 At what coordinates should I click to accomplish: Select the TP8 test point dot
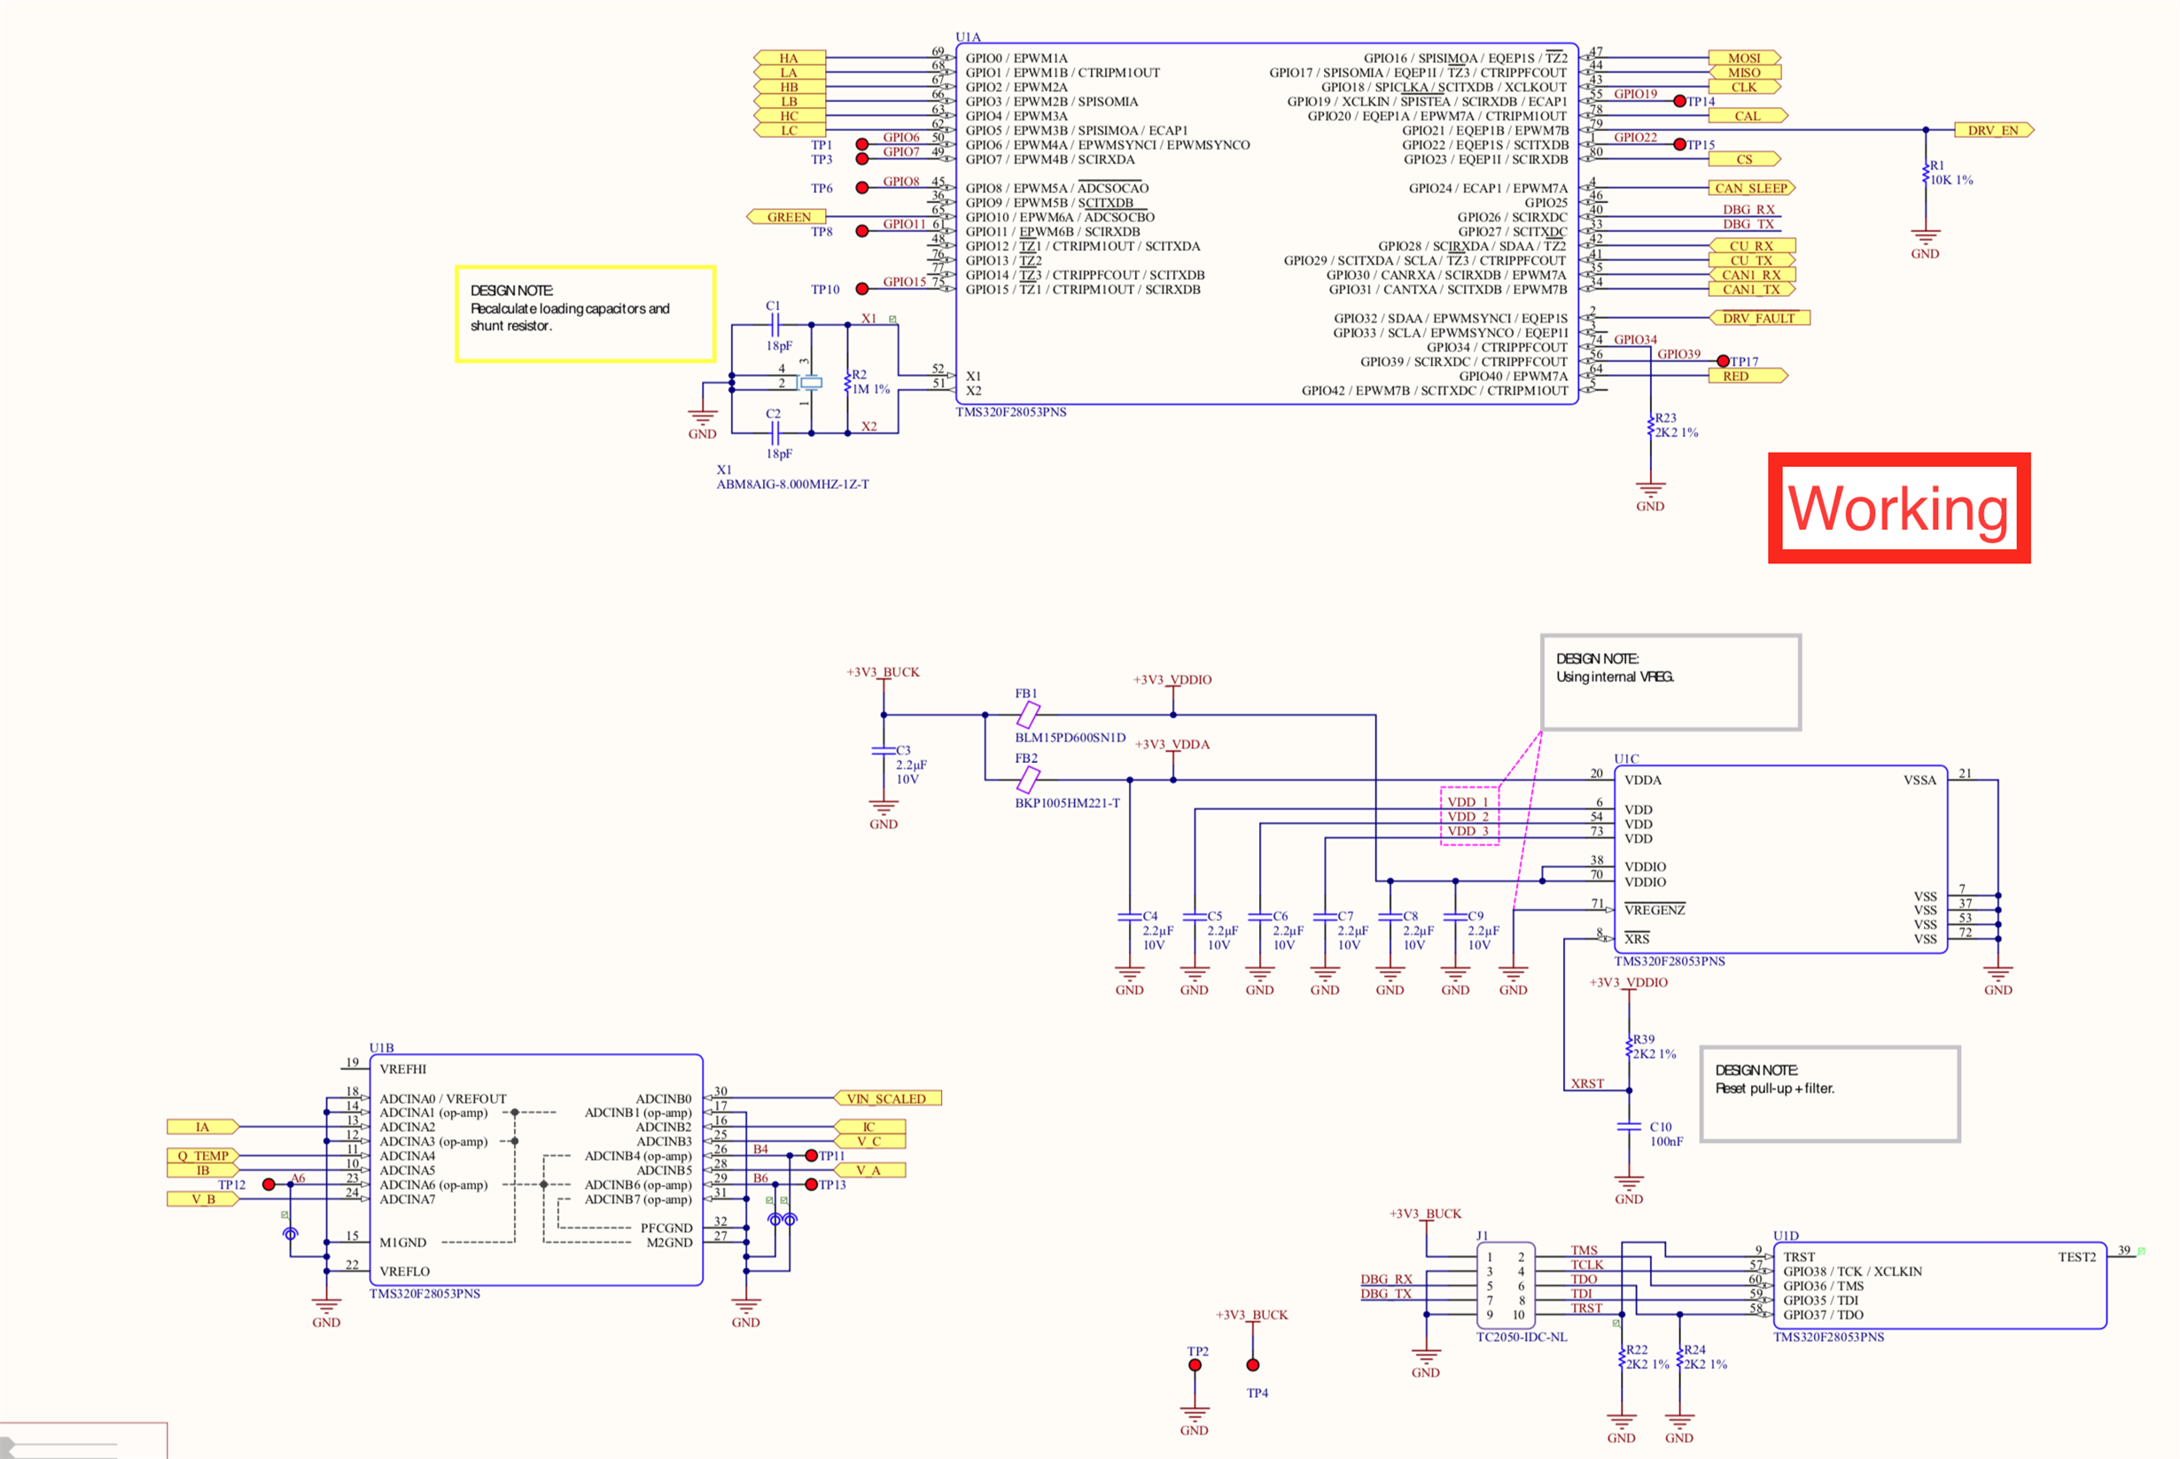(x=862, y=230)
